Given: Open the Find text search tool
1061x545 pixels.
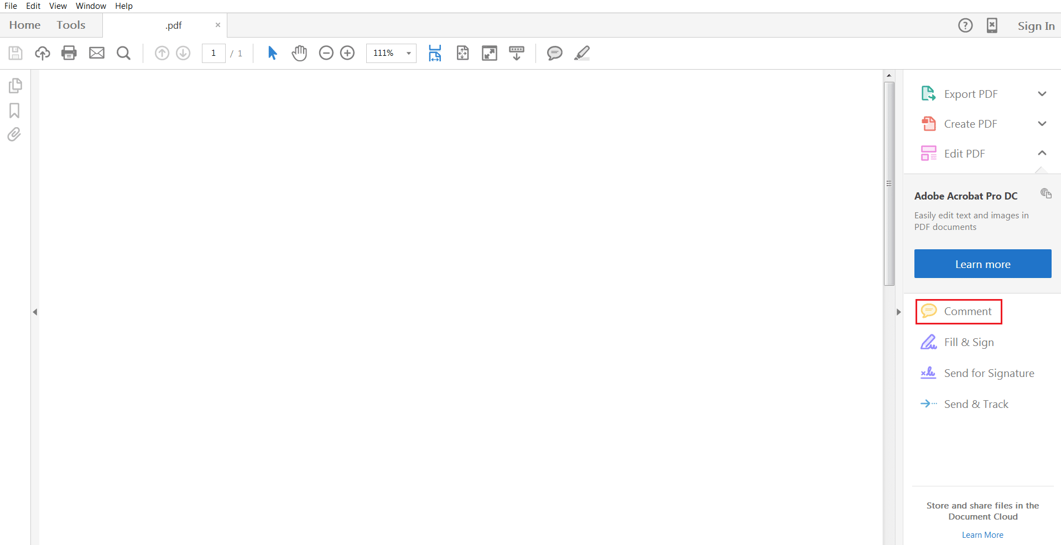Looking at the screenshot, I should [123, 53].
